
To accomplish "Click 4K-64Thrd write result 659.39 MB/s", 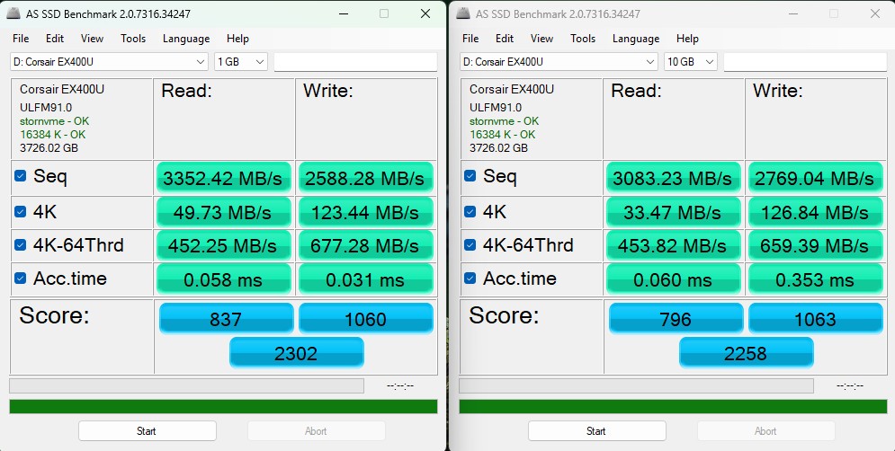I will click(816, 245).
